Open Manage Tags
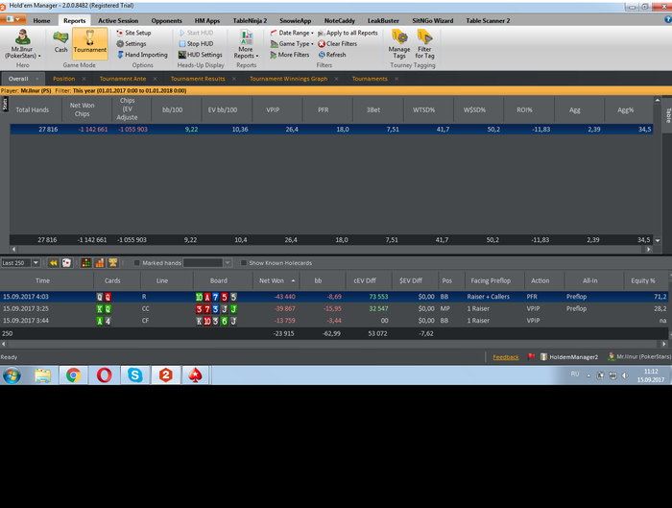This screenshot has height=508, width=672. point(399,44)
